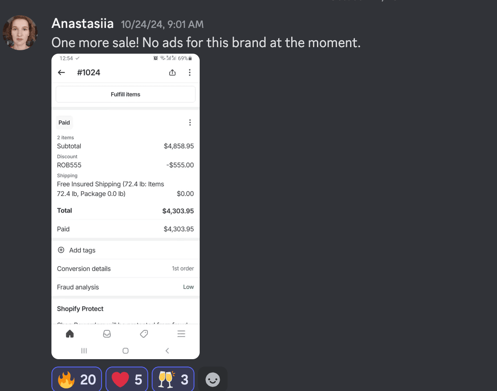The width and height of the screenshot is (497, 391).
Task: Select the Products tag icon in nav
Action: point(144,334)
